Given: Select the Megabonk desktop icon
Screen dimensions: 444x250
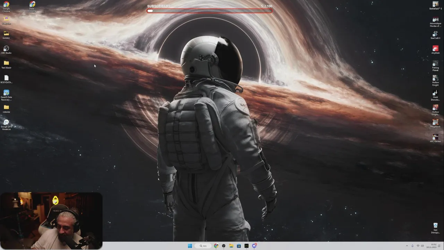Looking at the screenshot, I should tap(435, 124).
